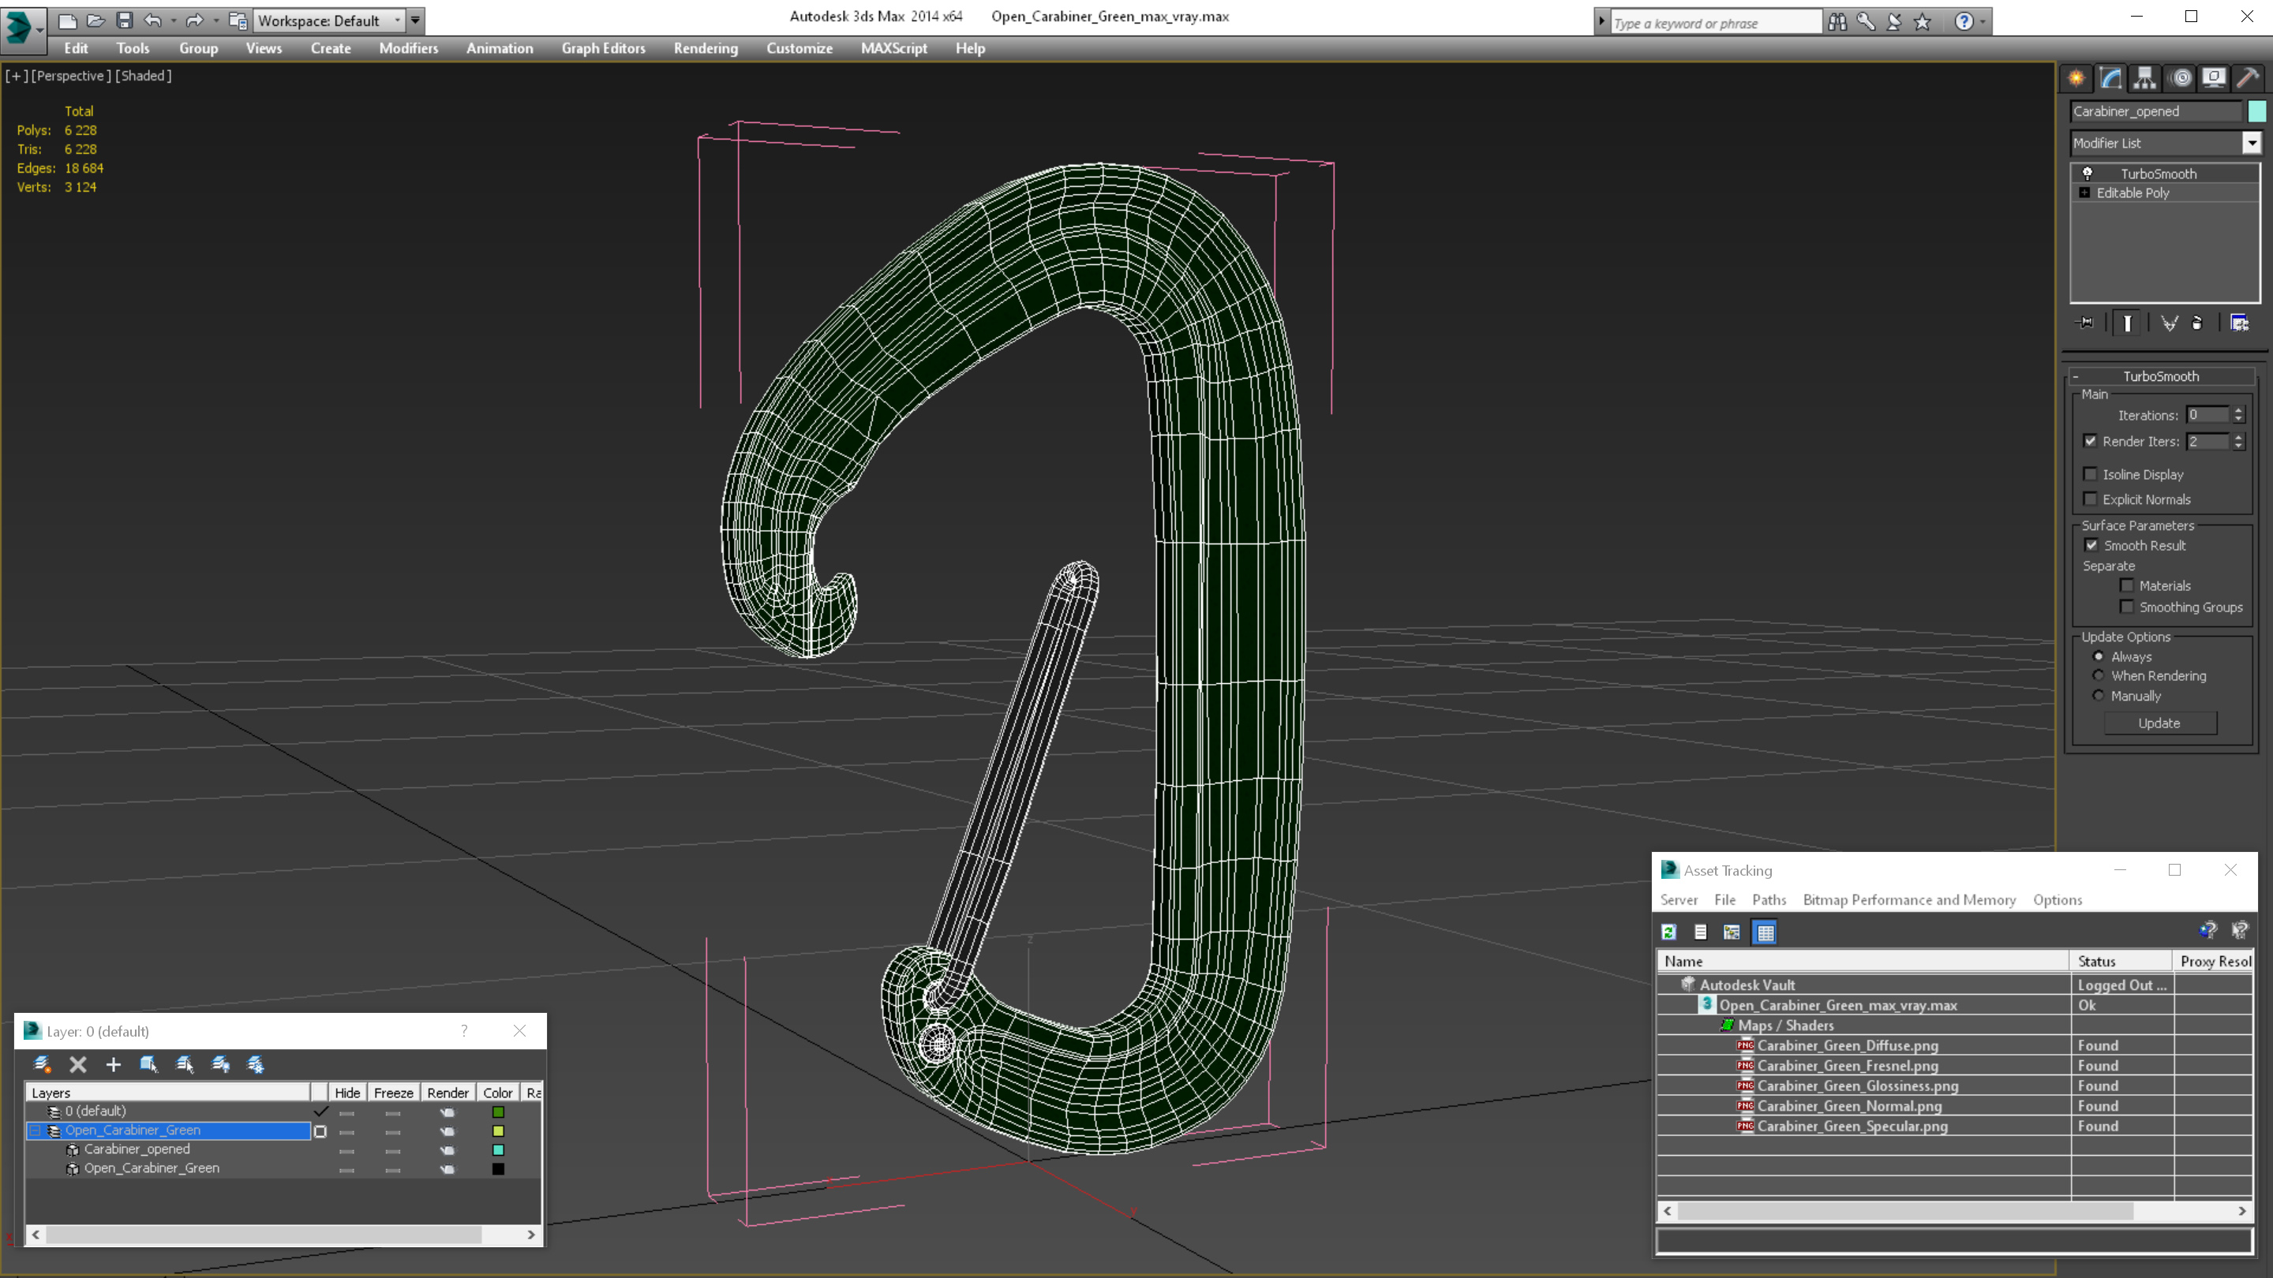Viewport: 2273px width, 1278px height.
Task: Click Freeze/Unfreeze All Layers icon
Action: (256, 1064)
